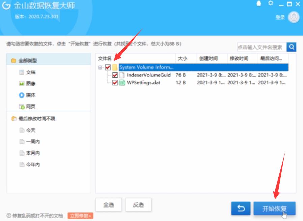Viewport: 303px width, 221px height.
Task: Click the 网页 browser icon
Action: click(22, 107)
